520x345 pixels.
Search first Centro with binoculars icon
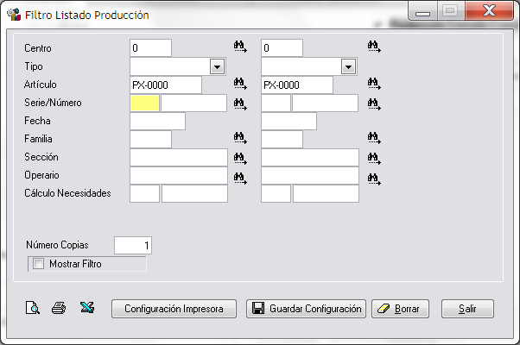point(240,47)
